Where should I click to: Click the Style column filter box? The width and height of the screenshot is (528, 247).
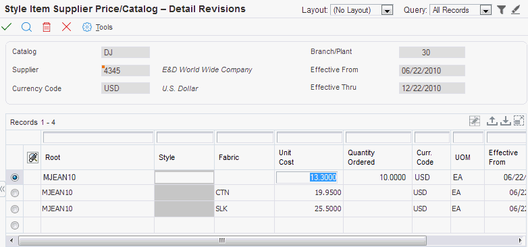(185, 137)
